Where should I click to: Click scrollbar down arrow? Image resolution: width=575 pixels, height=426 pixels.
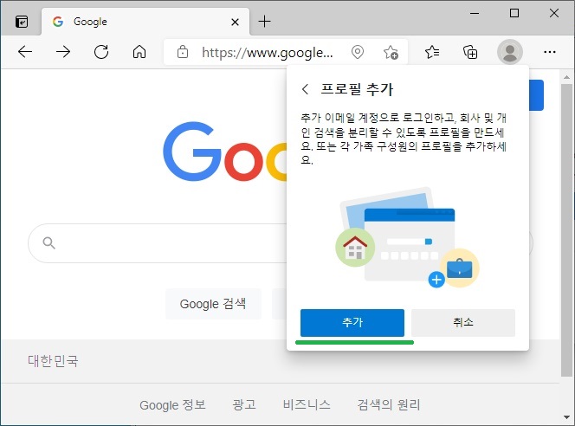coord(566,417)
